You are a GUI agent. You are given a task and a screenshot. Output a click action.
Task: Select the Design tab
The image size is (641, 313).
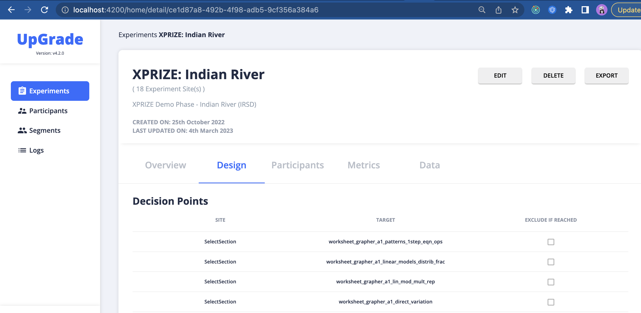point(231,165)
